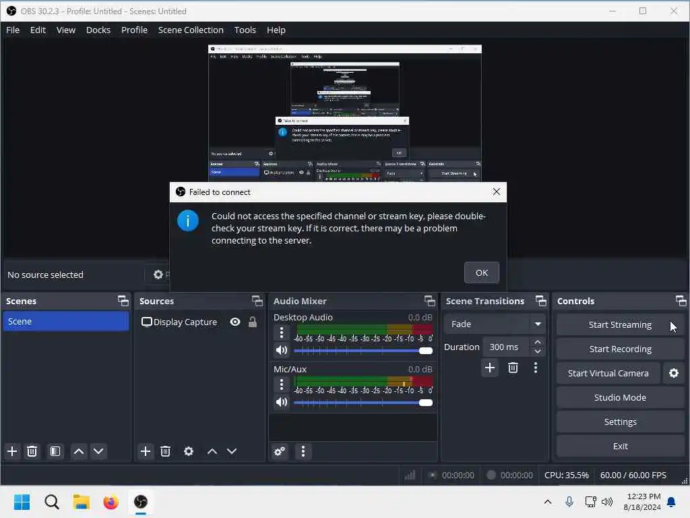Image resolution: width=690 pixels, height=518 pixels.
Task: Mute the Desktop Audio speaker
Action: pos(282,350)
